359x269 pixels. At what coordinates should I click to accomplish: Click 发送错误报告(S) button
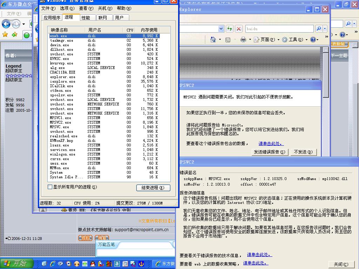point(270,152)
